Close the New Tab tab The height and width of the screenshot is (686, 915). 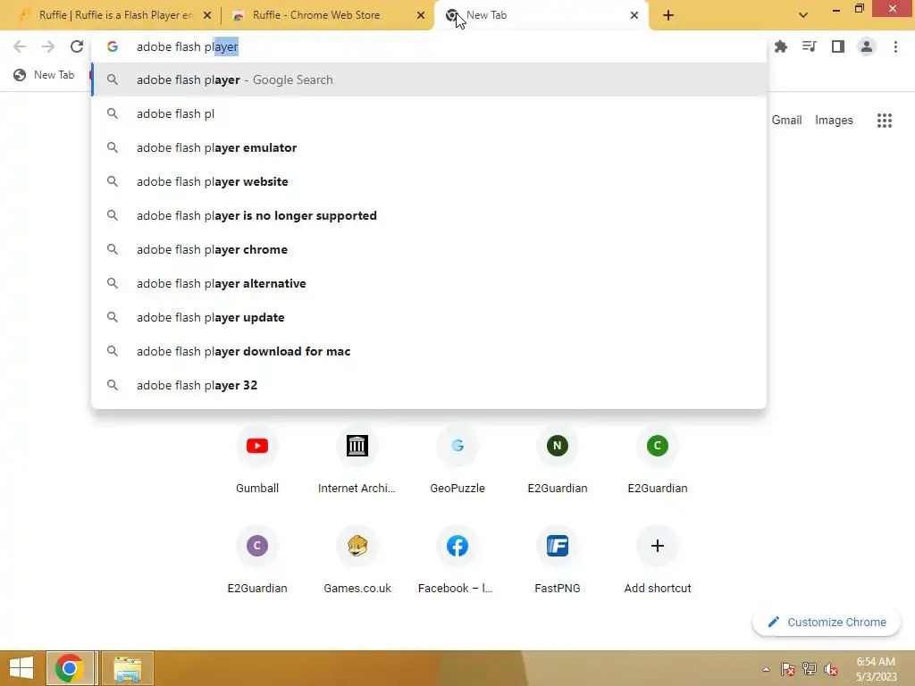coord(634,15)
